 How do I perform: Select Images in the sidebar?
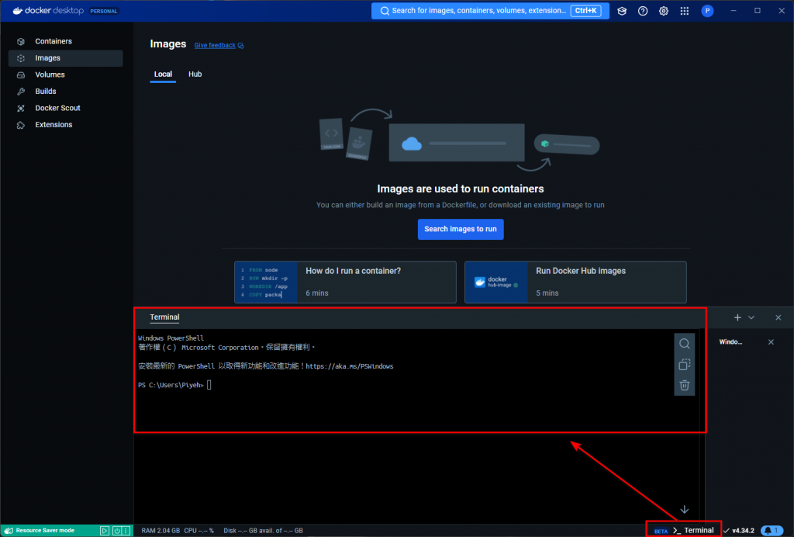click(65, 57)
